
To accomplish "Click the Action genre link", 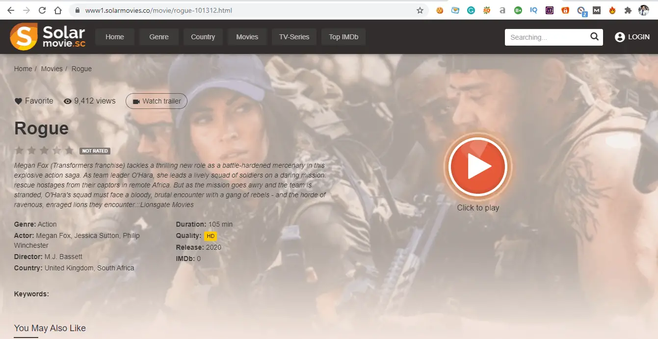I will [x=47, y=224].
